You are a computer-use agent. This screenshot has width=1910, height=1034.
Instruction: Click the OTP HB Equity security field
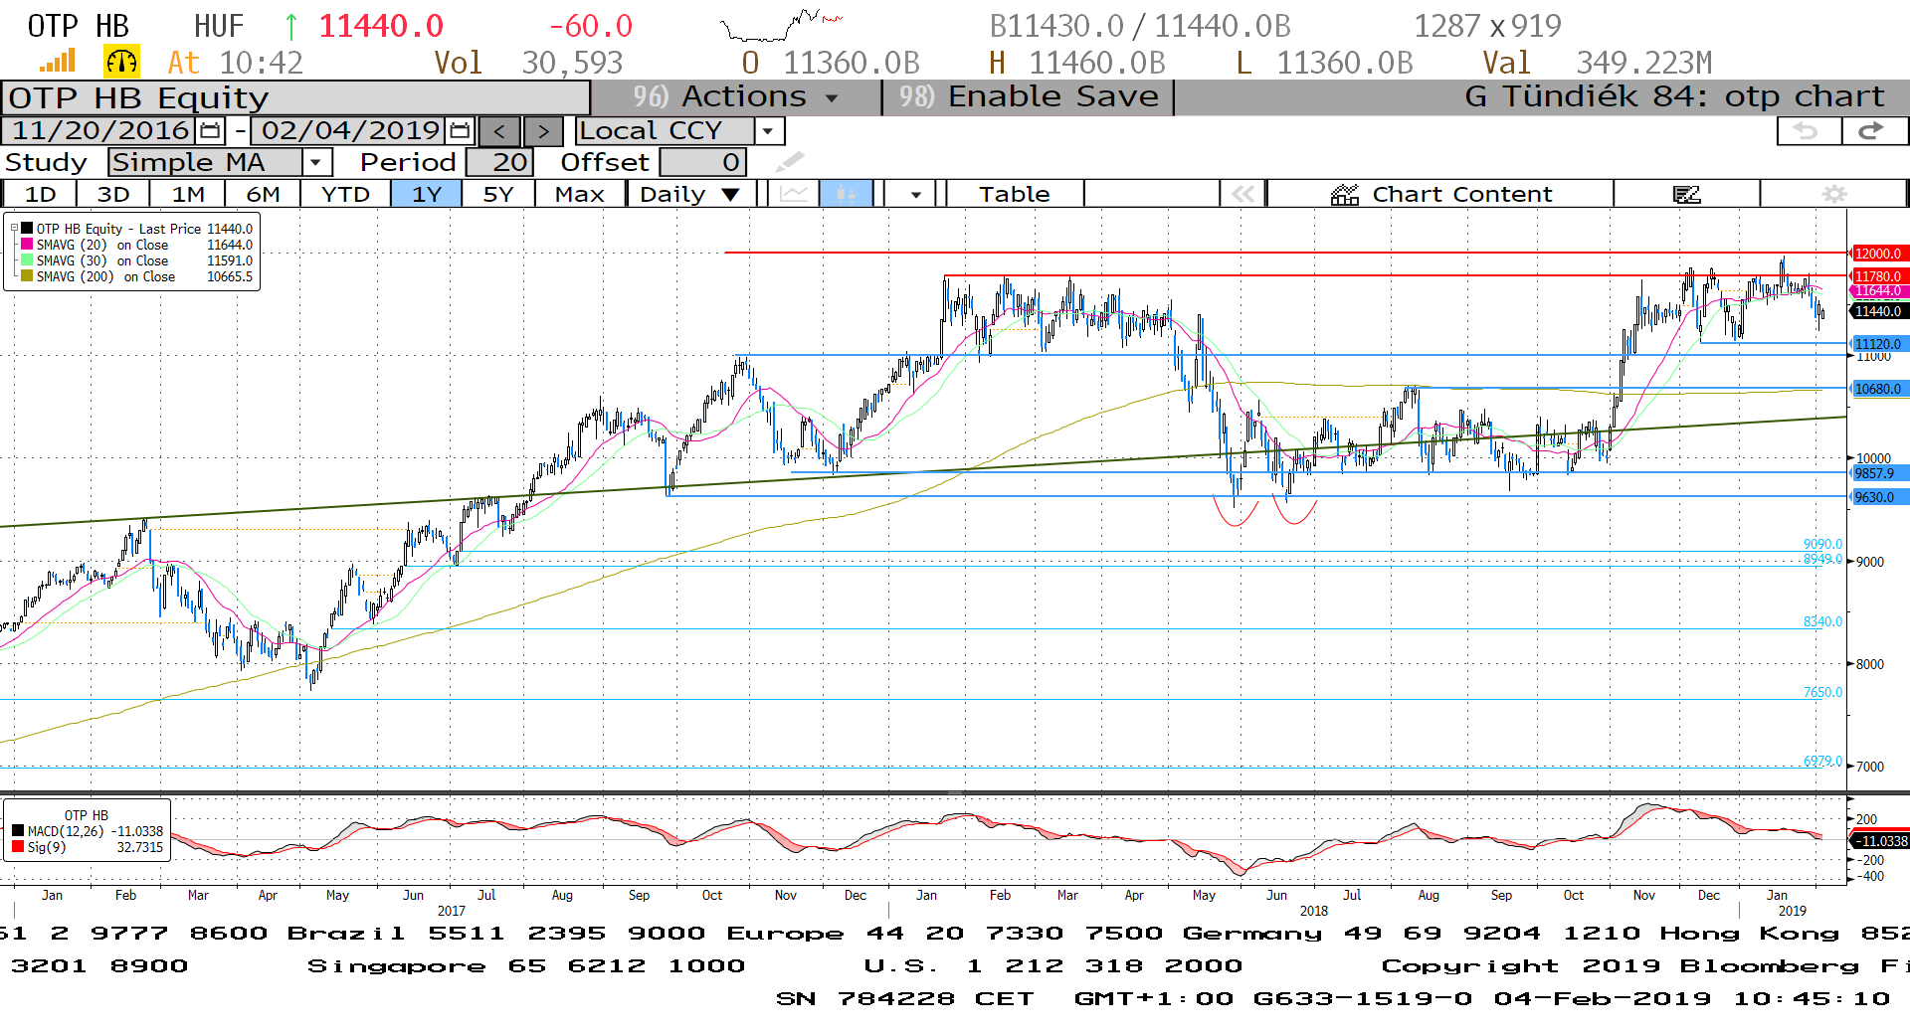pos(295,97)
